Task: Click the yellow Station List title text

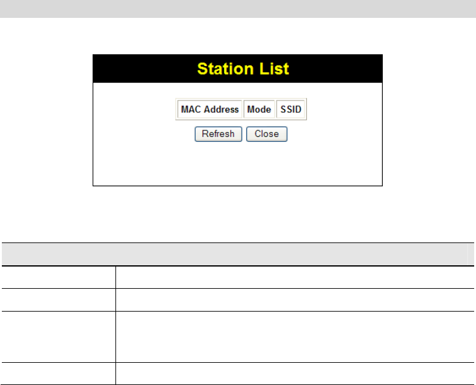Action: (x=243, y=69)
